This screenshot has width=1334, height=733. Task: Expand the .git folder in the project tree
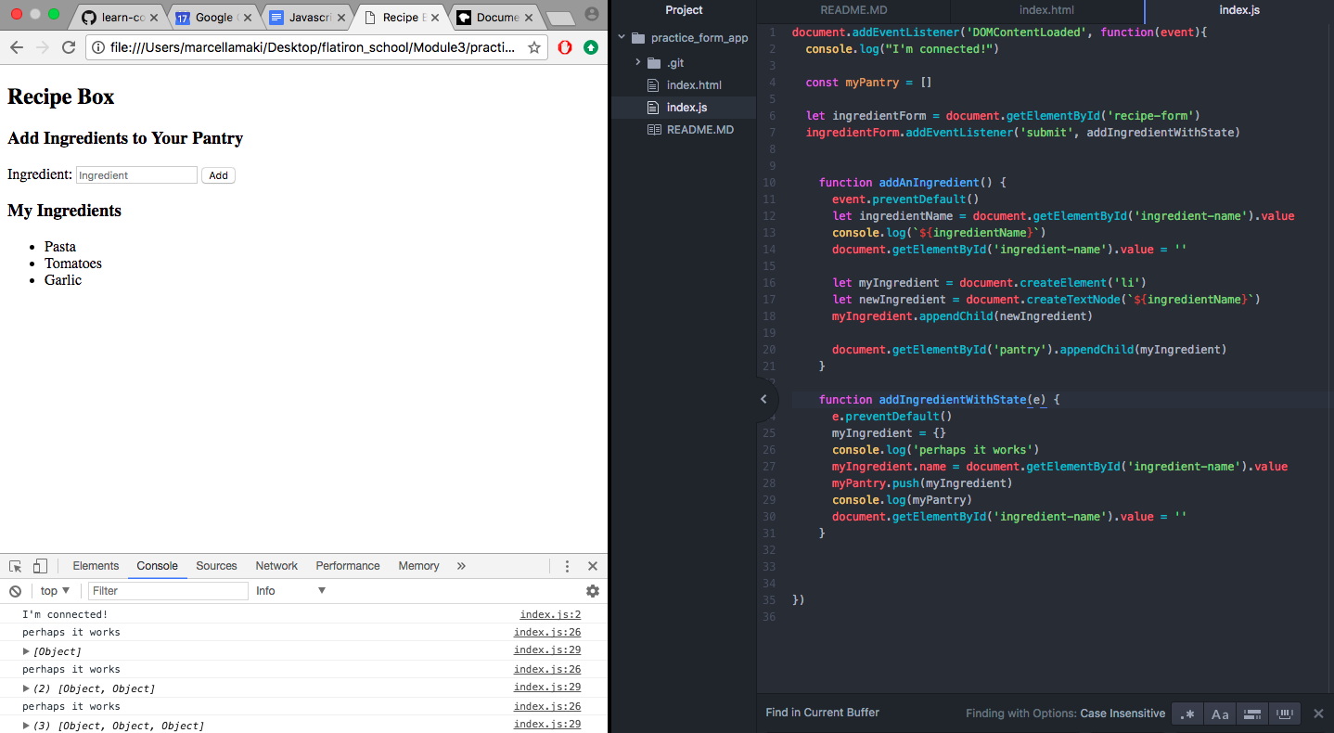coord(638,63)
